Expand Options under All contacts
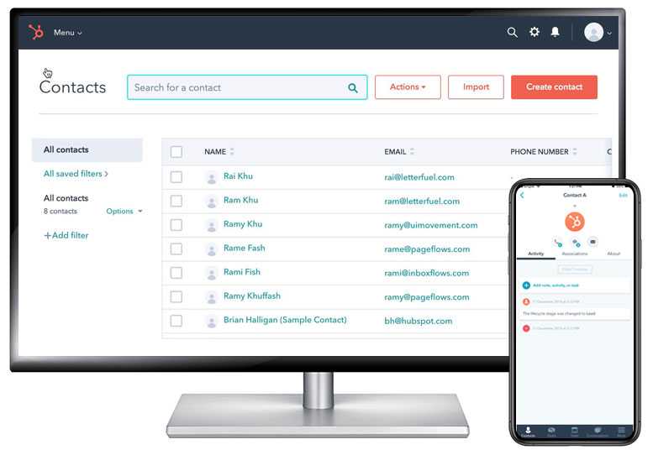 click(124, 212)
